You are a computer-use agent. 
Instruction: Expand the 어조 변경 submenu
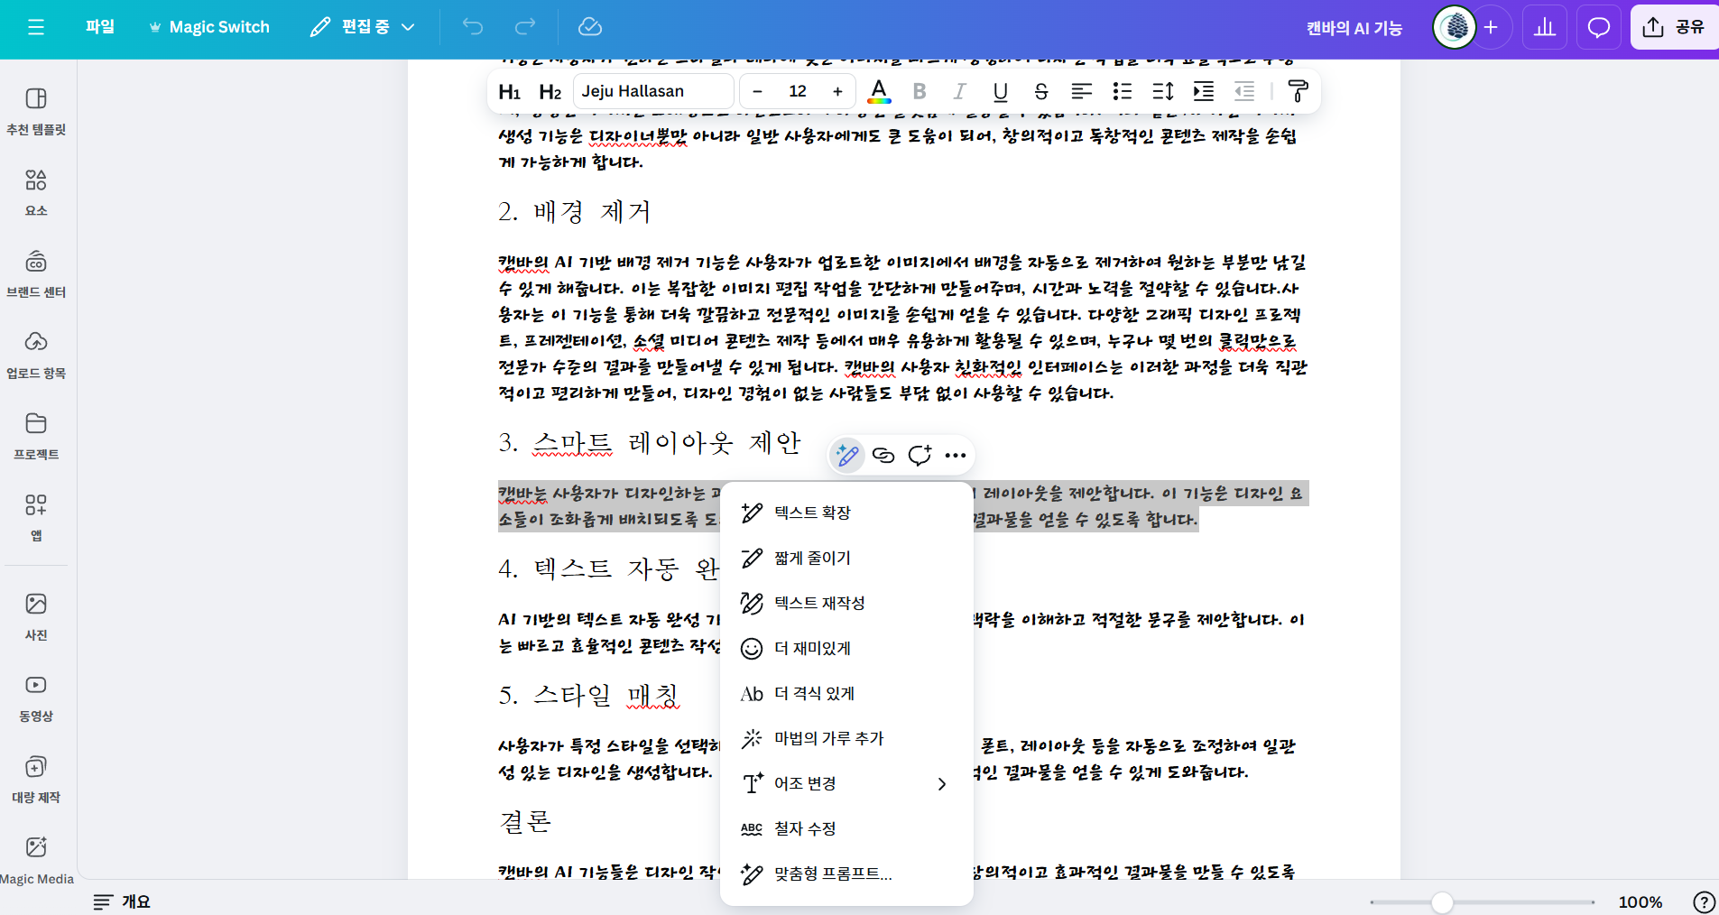point(846,783)
